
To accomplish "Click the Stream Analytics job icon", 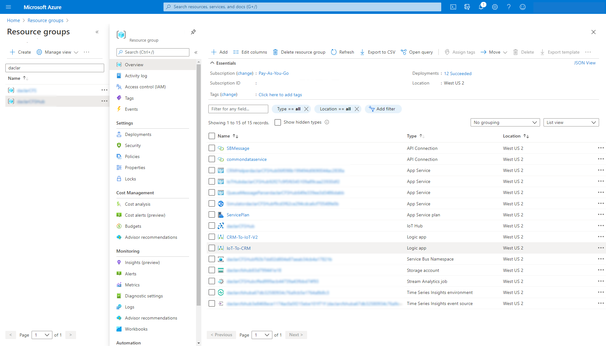I will point(221,281).
